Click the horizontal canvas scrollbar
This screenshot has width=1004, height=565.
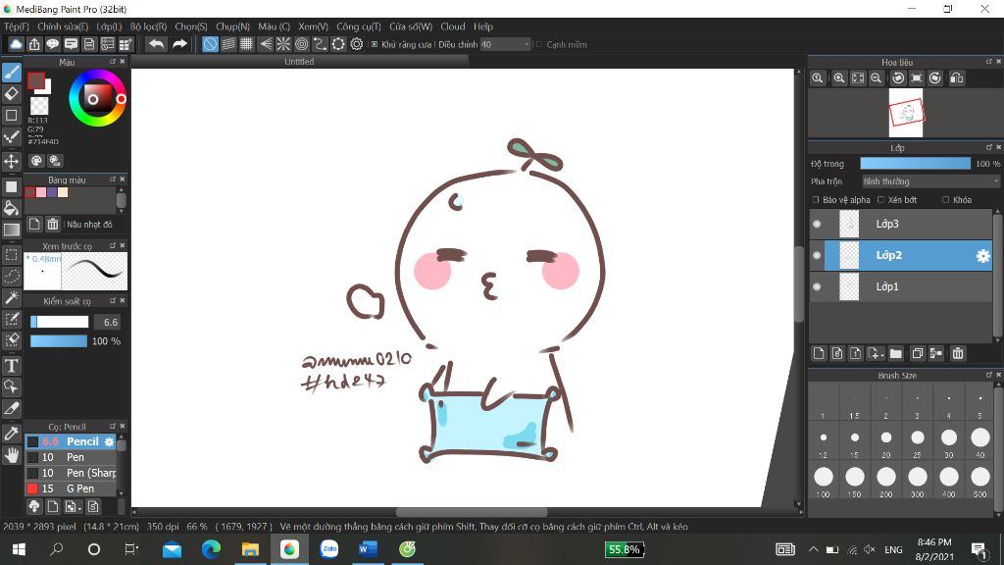pyautogui.click(x=471, y=512)
